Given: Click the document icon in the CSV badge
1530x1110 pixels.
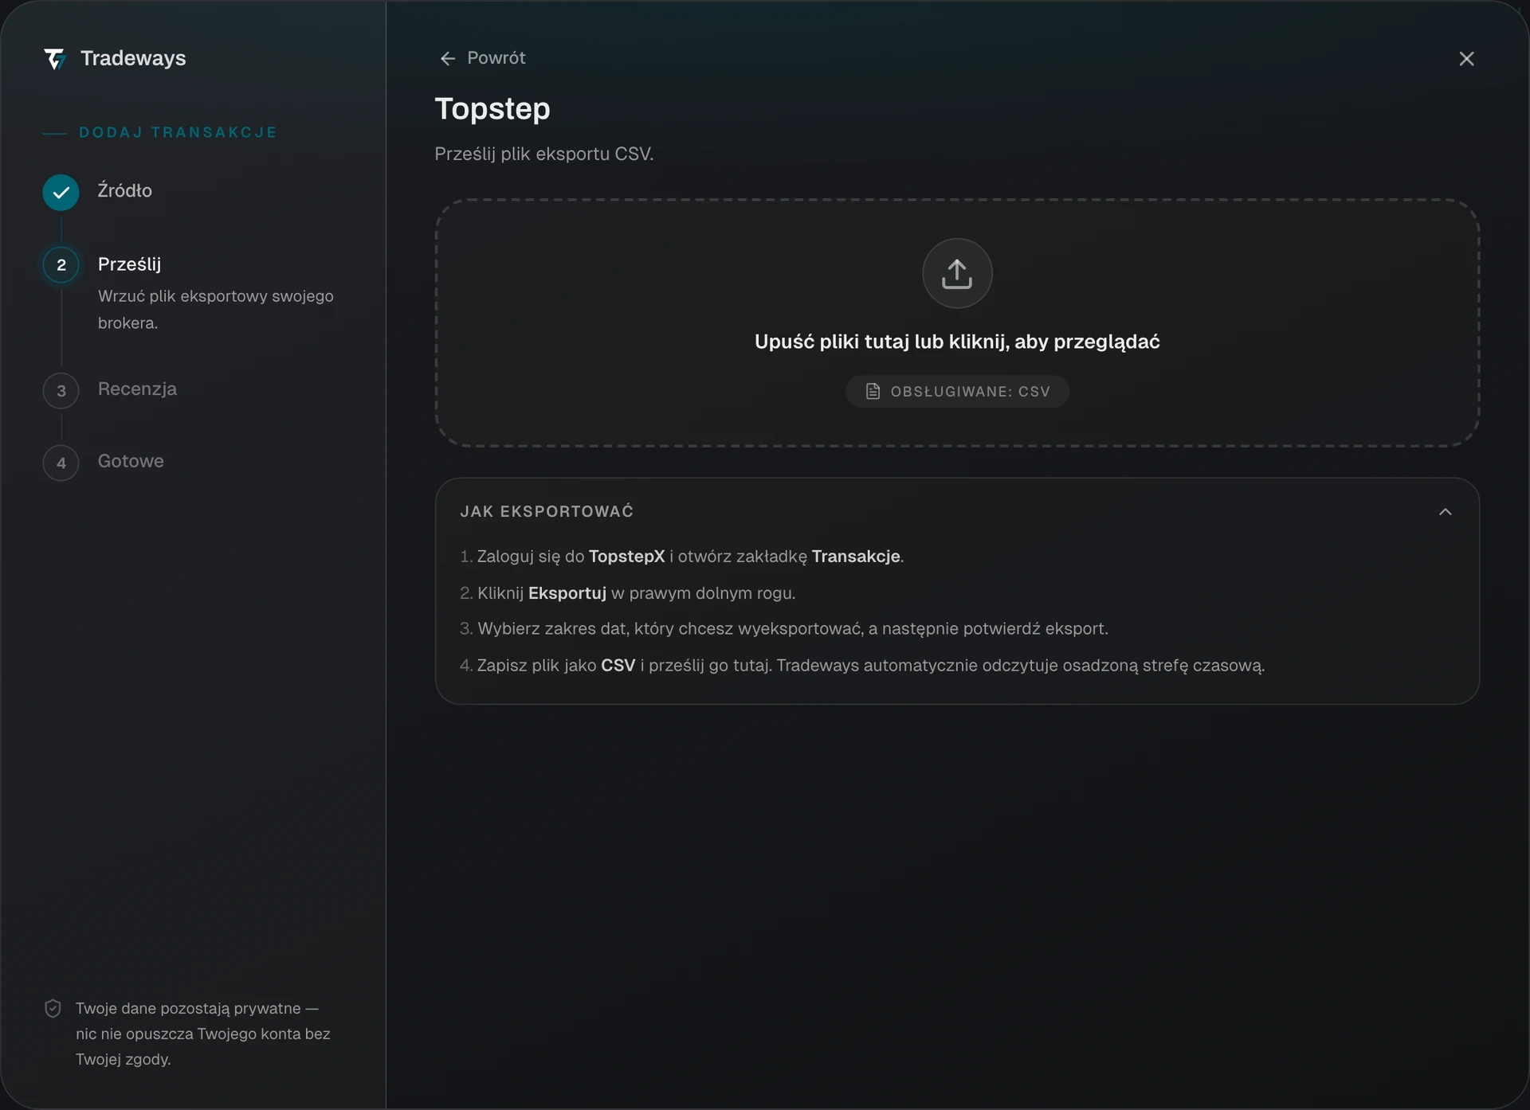Looking at the screenshot, I should [873, 391].
